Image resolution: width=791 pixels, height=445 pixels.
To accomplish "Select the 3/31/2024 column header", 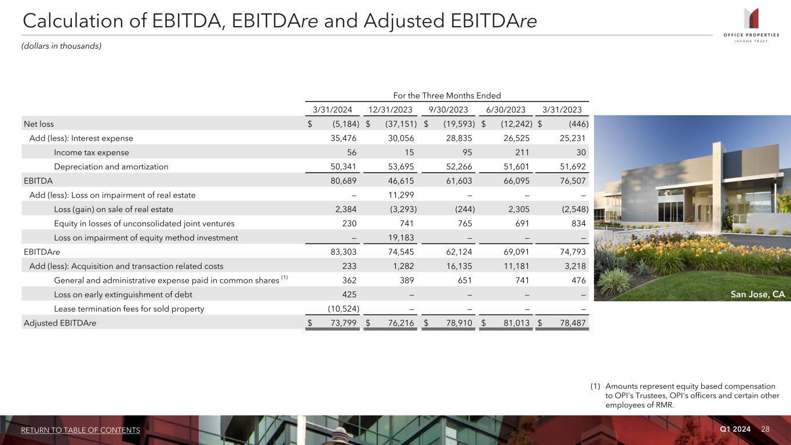I will tap(334, 110).
